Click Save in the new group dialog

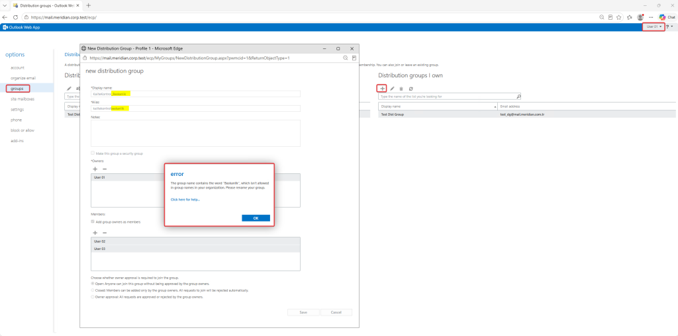pyautogui.click(x=303, y=312)
